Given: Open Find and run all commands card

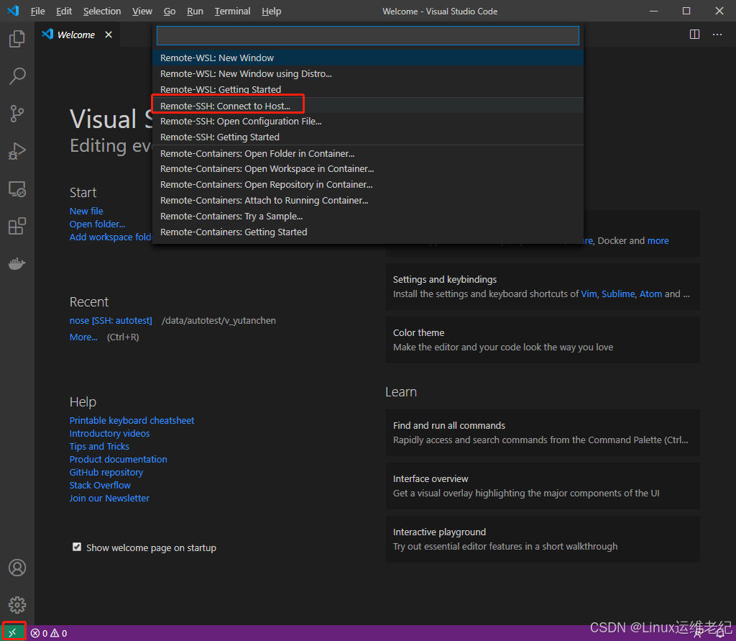Looking at the screenshot, I should coord(543,433).
